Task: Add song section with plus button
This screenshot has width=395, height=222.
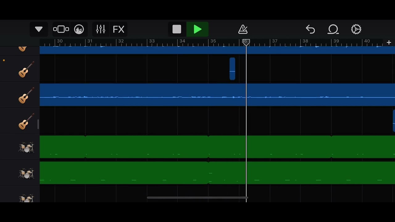Action: [x=389, y=43]
